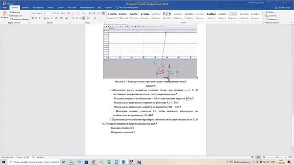Open Файл tab

pyautogui.click(x=5, y=8)
